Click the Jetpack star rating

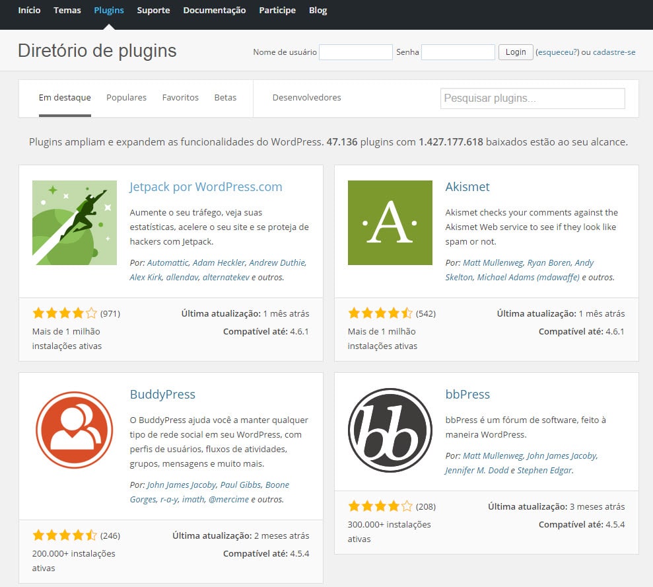tap(64, 313)
